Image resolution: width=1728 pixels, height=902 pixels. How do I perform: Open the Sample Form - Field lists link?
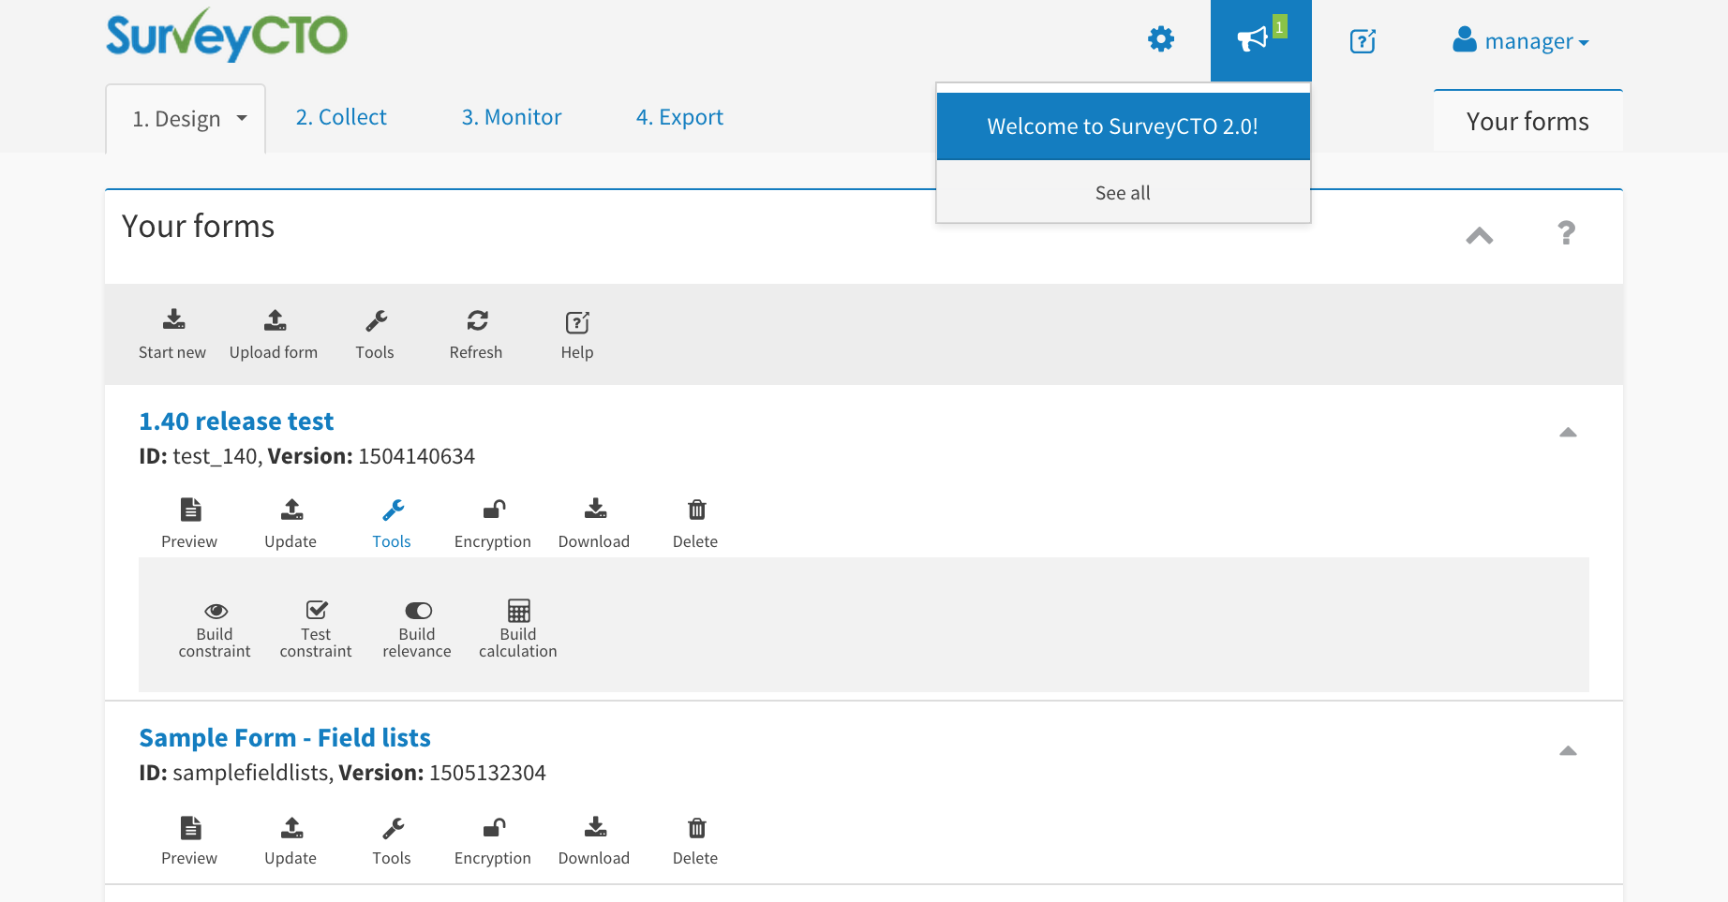285,737
